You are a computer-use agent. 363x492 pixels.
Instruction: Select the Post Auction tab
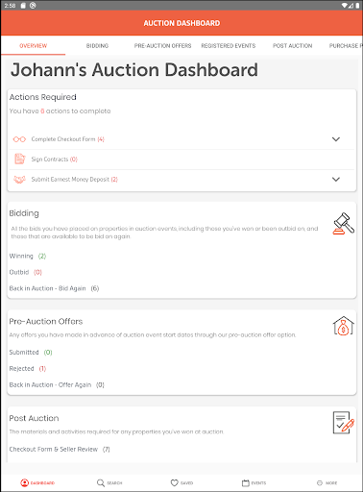(x=292, y=46)
